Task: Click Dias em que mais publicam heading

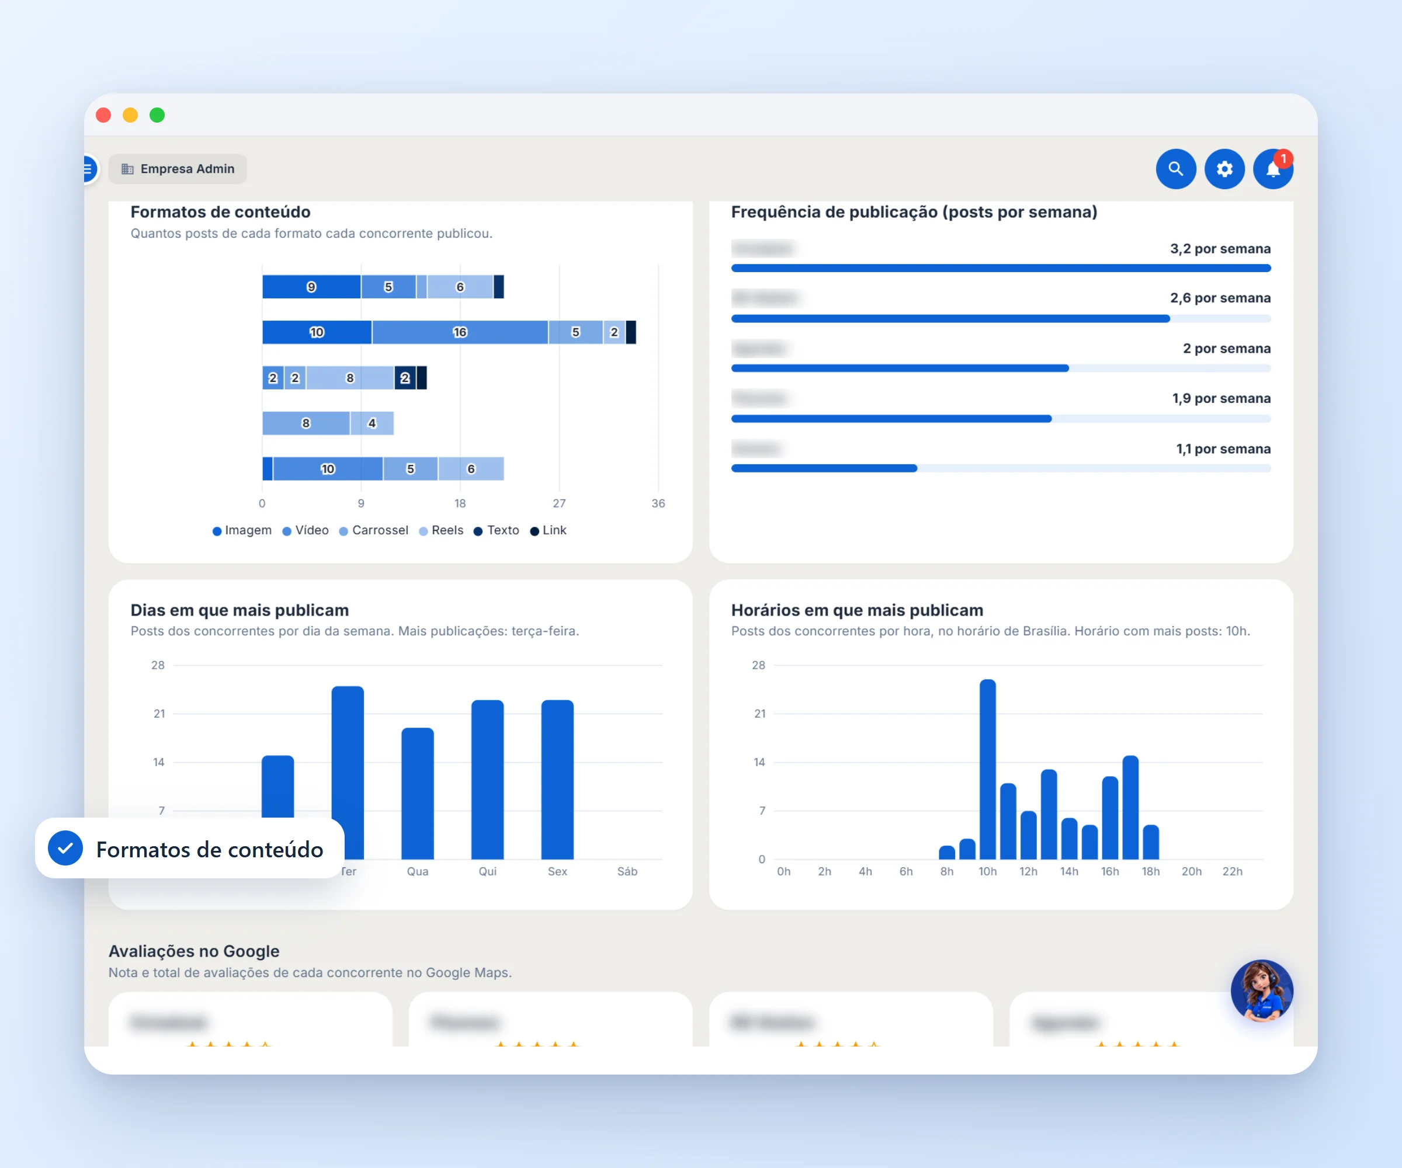Action: [240, 611]
